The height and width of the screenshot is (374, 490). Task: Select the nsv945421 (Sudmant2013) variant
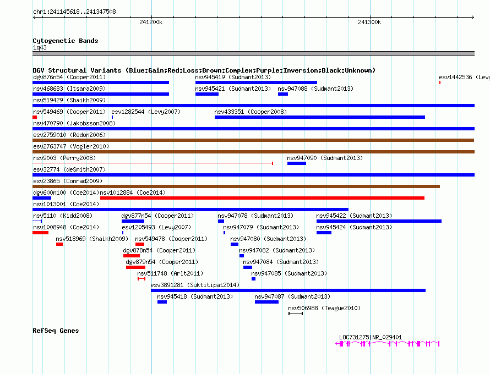pos(207,94)
